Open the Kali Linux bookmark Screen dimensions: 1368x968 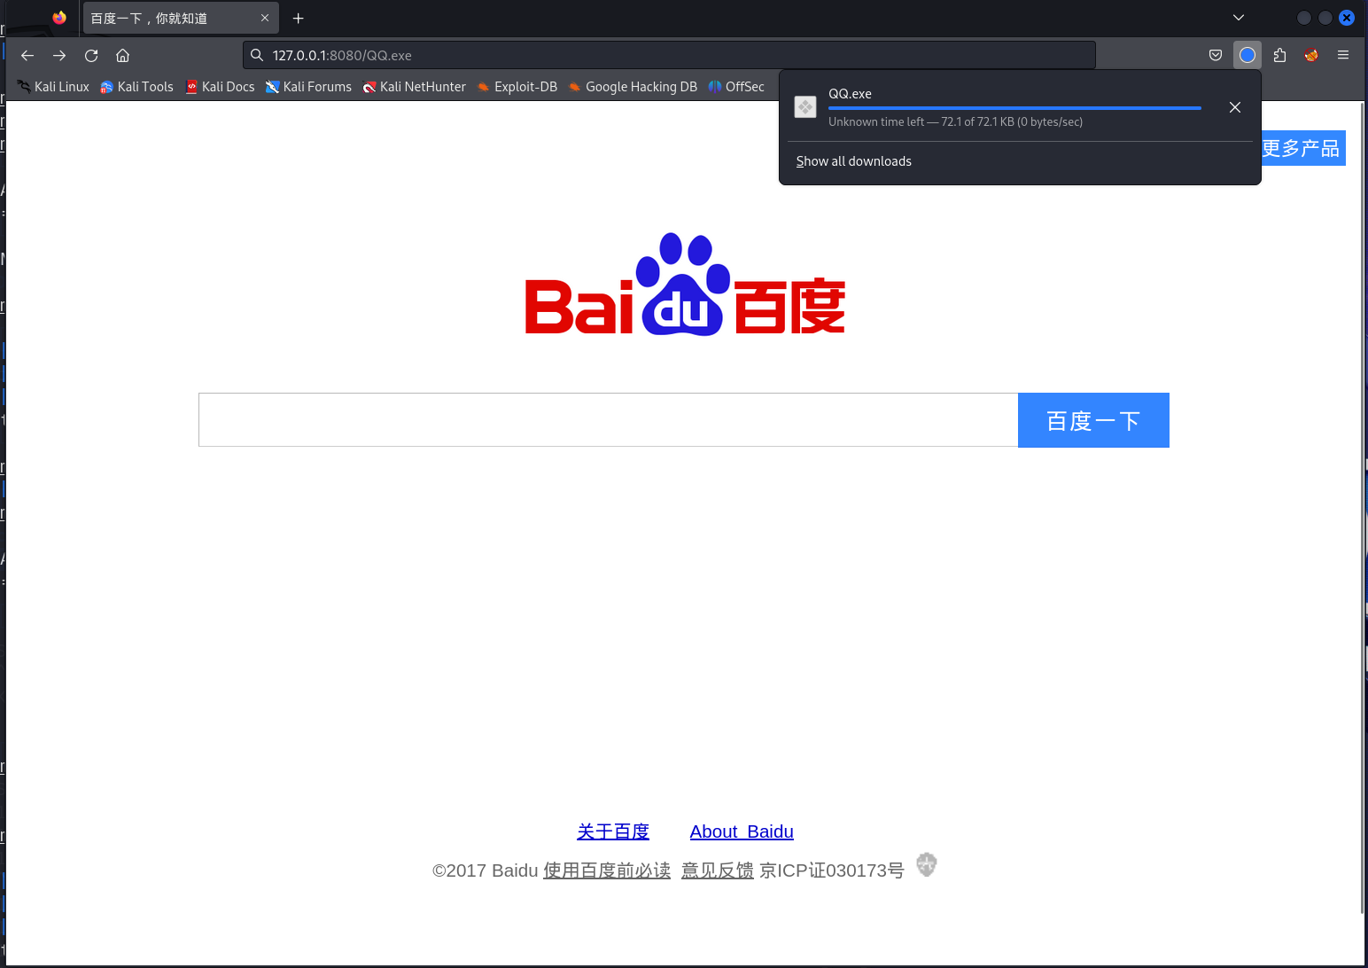pos(53,87)
